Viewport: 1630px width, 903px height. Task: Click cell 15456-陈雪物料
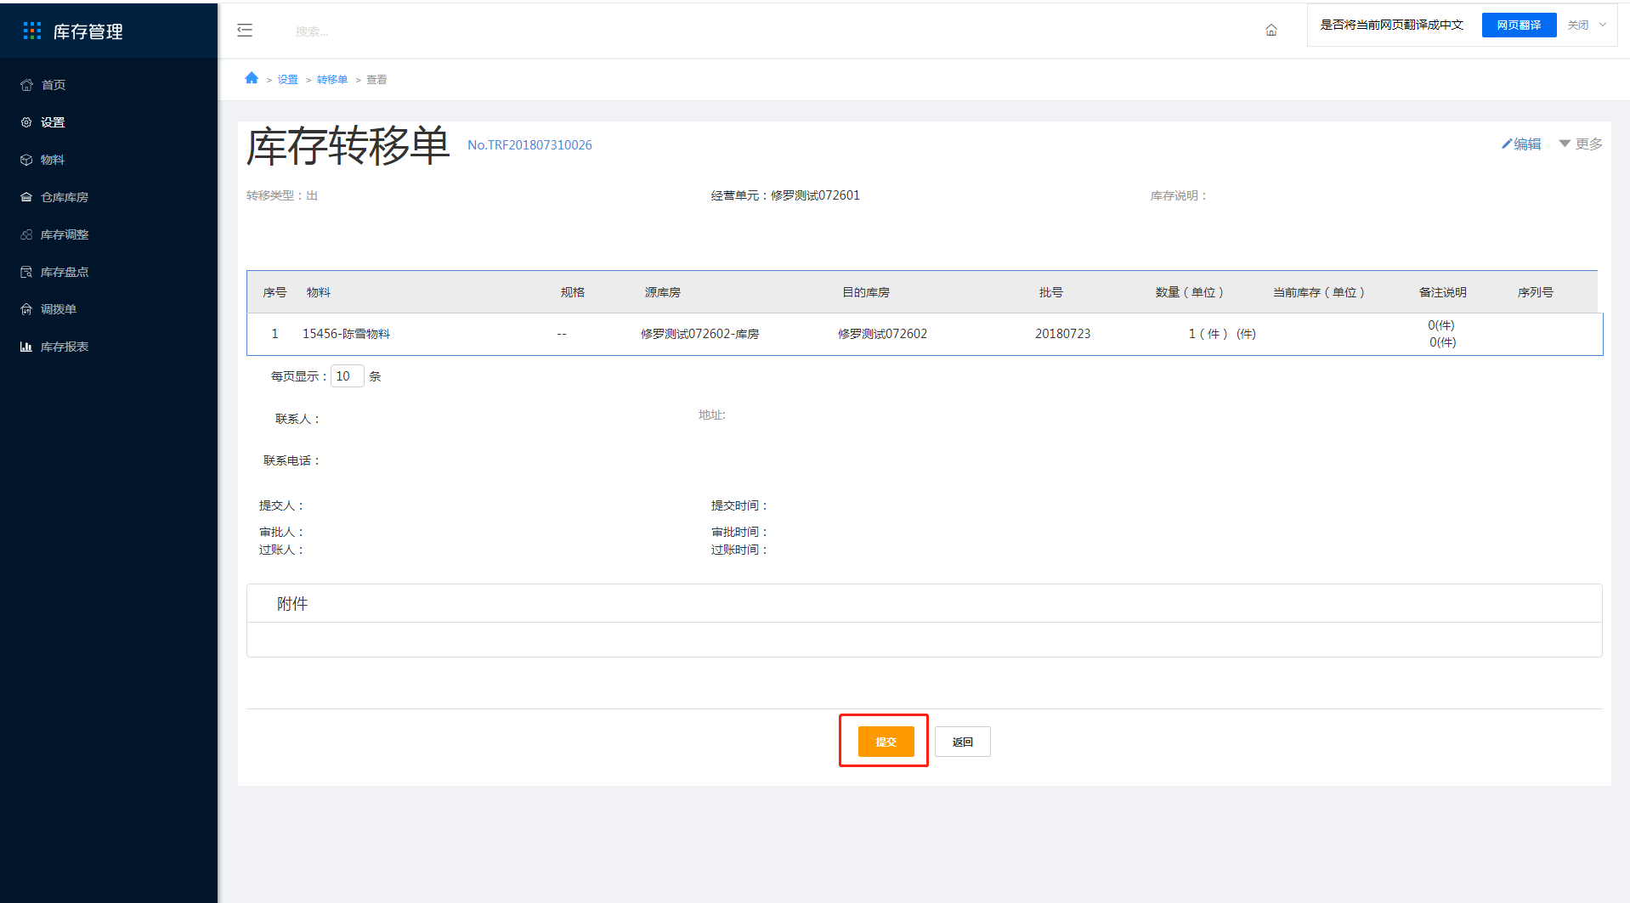[346, 334]
